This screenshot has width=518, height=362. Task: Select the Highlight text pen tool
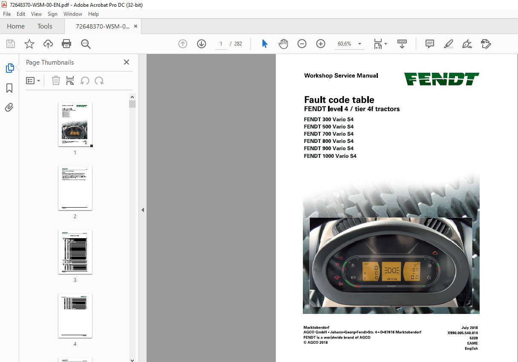coord(448,44)
